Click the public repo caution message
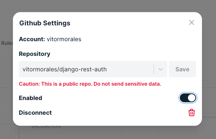216x139 pixels. click(x=90, y=84)
